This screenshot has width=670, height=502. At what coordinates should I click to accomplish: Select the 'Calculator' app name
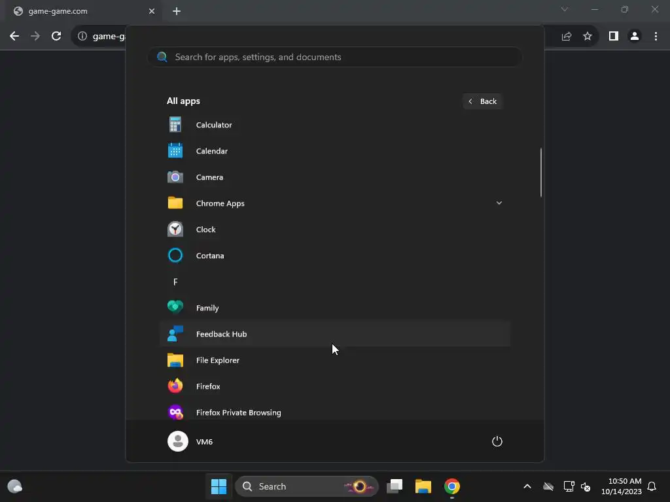tap(214, 125)
